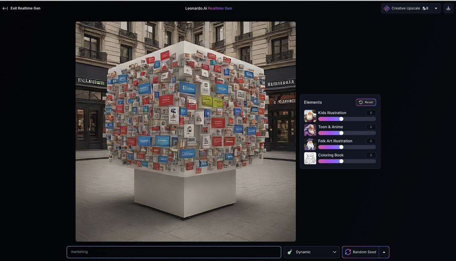Click the Exit Realtime Gen link
This screenshot has width=456, height=261.
pyautogui.click(x=21, y=8)
